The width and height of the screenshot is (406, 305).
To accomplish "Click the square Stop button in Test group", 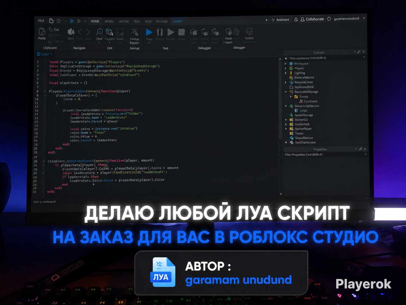I will click(182, 32).
